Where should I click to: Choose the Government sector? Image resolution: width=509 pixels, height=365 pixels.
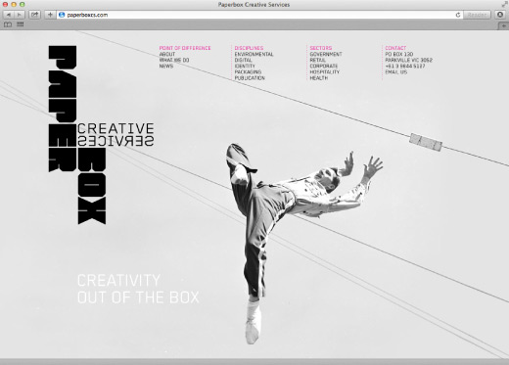click(326, 54)
